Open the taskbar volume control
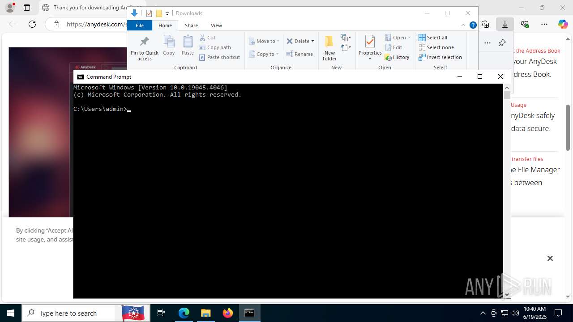This screenshot has height=322, width=573. coord(515,313)
